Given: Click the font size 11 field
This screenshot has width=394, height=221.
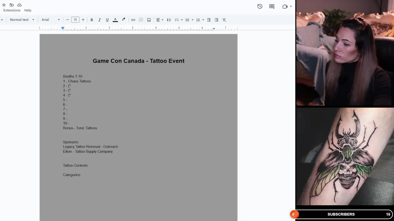Looking at the screenshot, I should (75, 20).
